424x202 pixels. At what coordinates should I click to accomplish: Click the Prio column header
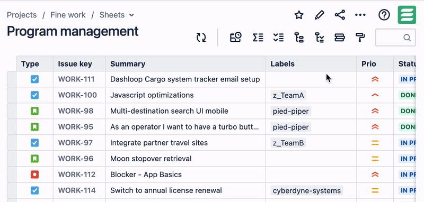coord(375,63)
